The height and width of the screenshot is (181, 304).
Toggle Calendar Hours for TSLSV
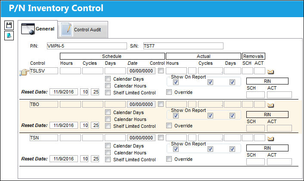[108, 86]
